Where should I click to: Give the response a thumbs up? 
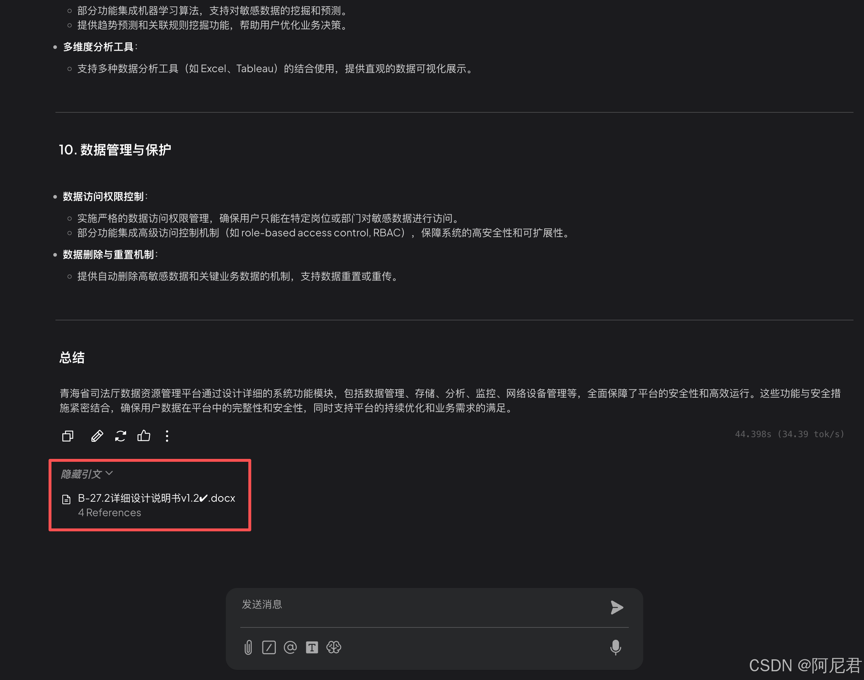click(144, 436)
